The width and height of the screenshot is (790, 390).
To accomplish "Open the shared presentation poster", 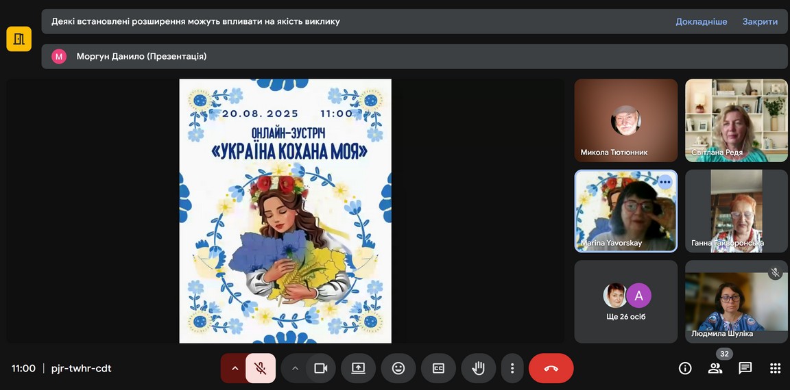I will click(x=285, y=211).
